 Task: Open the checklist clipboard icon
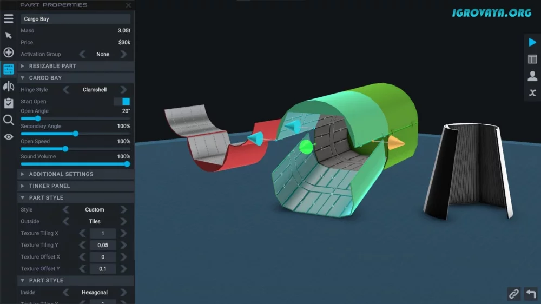8,103
